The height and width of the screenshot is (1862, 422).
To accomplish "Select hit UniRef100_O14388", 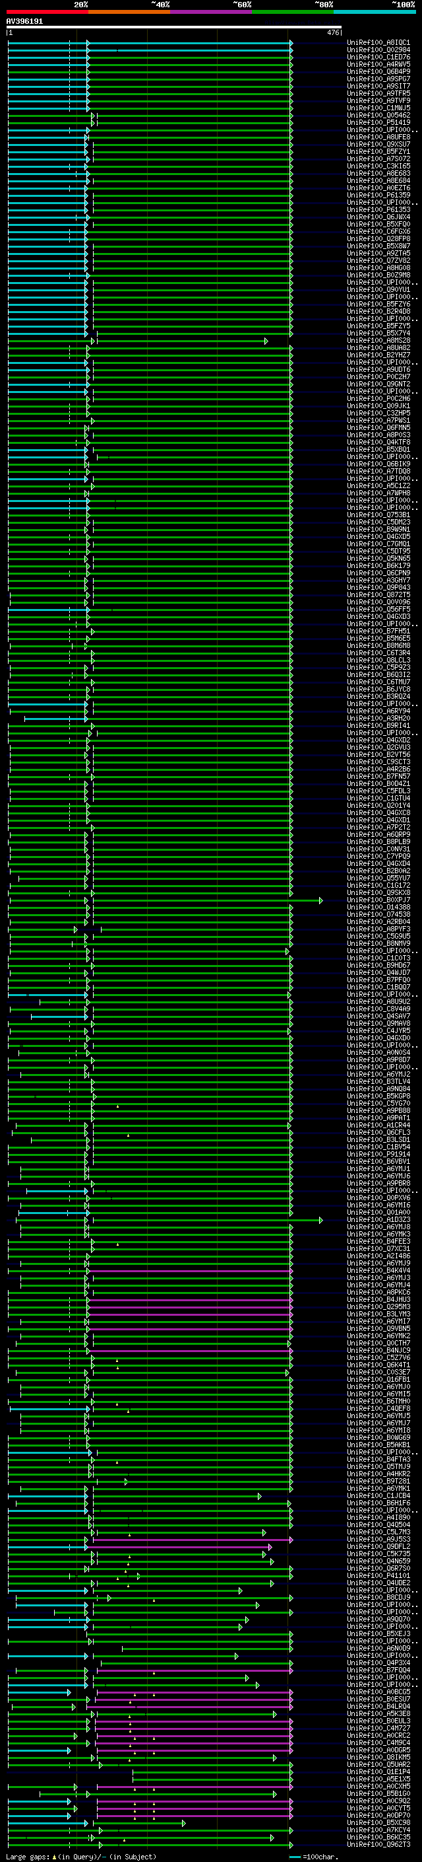I will (378, 908).
